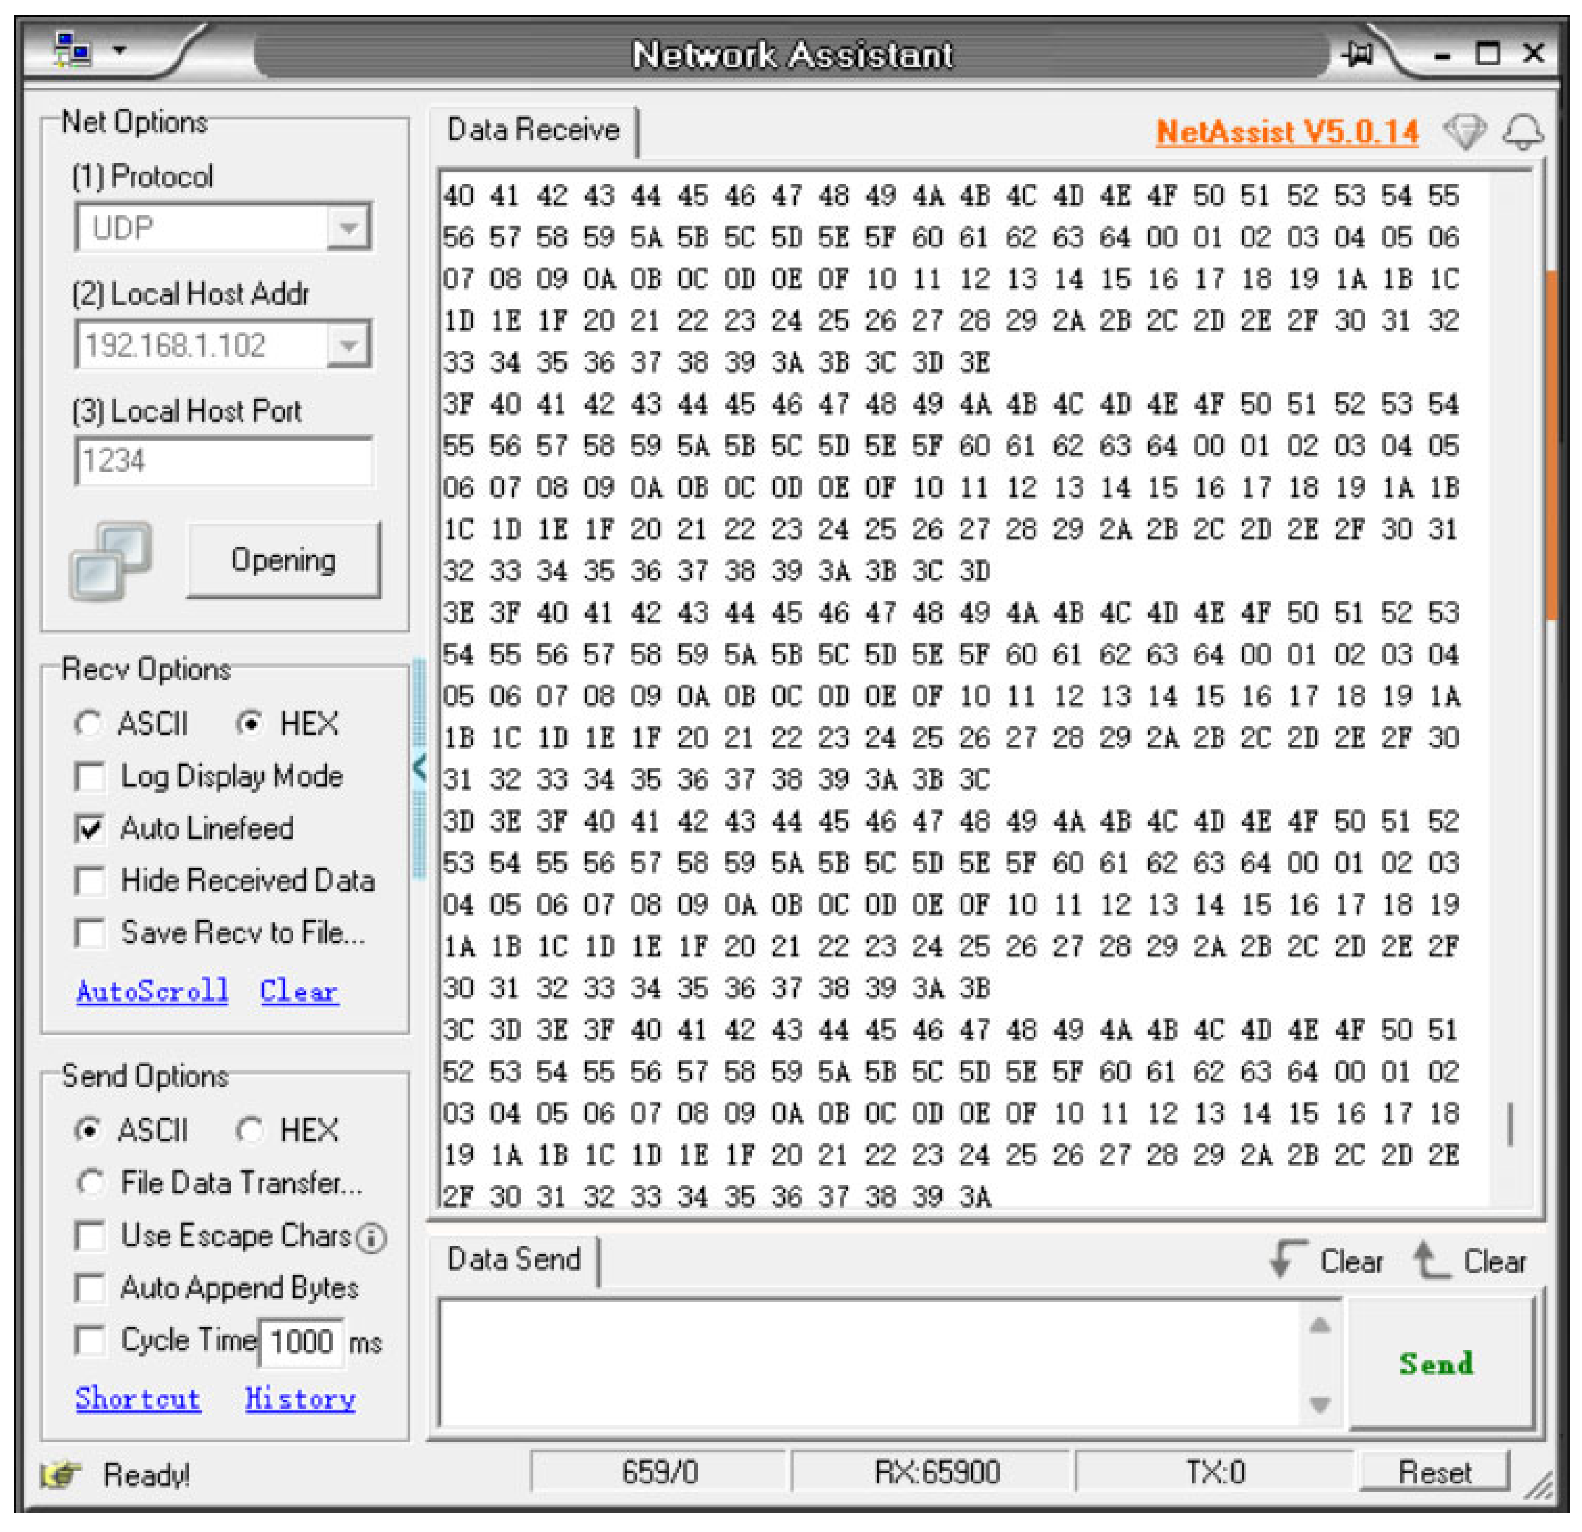Click the Escape Chars info icon
Image resolution: width=1582 pixels, height=1532 pixels.
coord(371,1238)
